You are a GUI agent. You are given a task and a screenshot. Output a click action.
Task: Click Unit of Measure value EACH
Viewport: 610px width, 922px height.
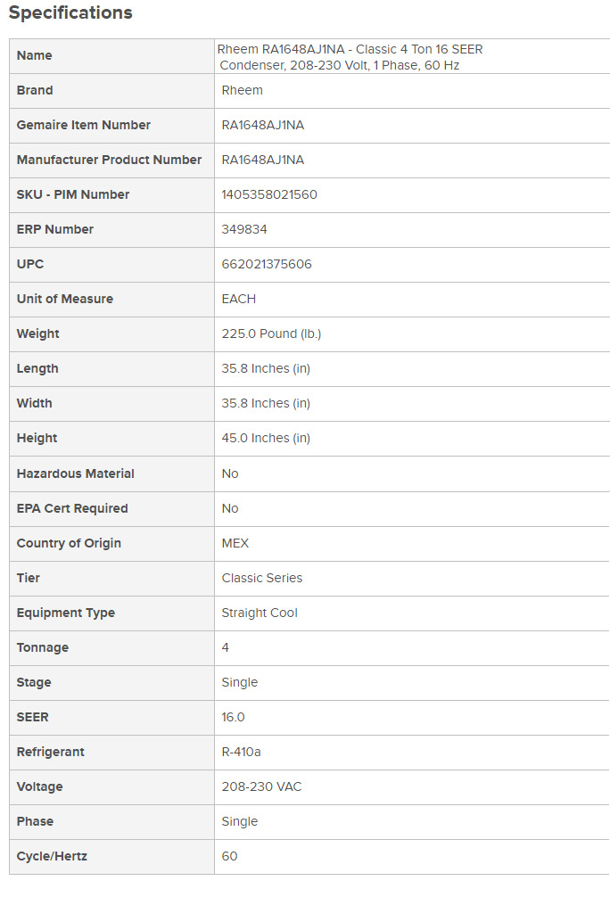(239, 299)
